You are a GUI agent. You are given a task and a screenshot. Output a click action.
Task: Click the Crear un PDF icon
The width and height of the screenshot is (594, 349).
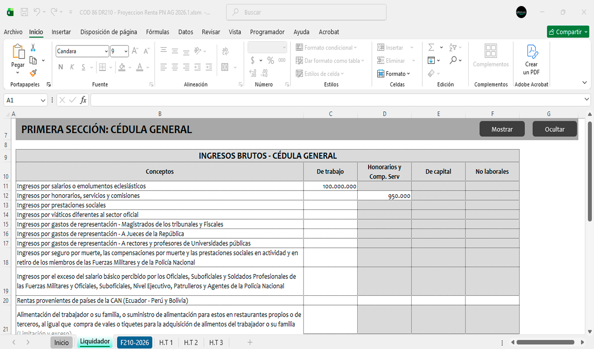coord(531,52)
